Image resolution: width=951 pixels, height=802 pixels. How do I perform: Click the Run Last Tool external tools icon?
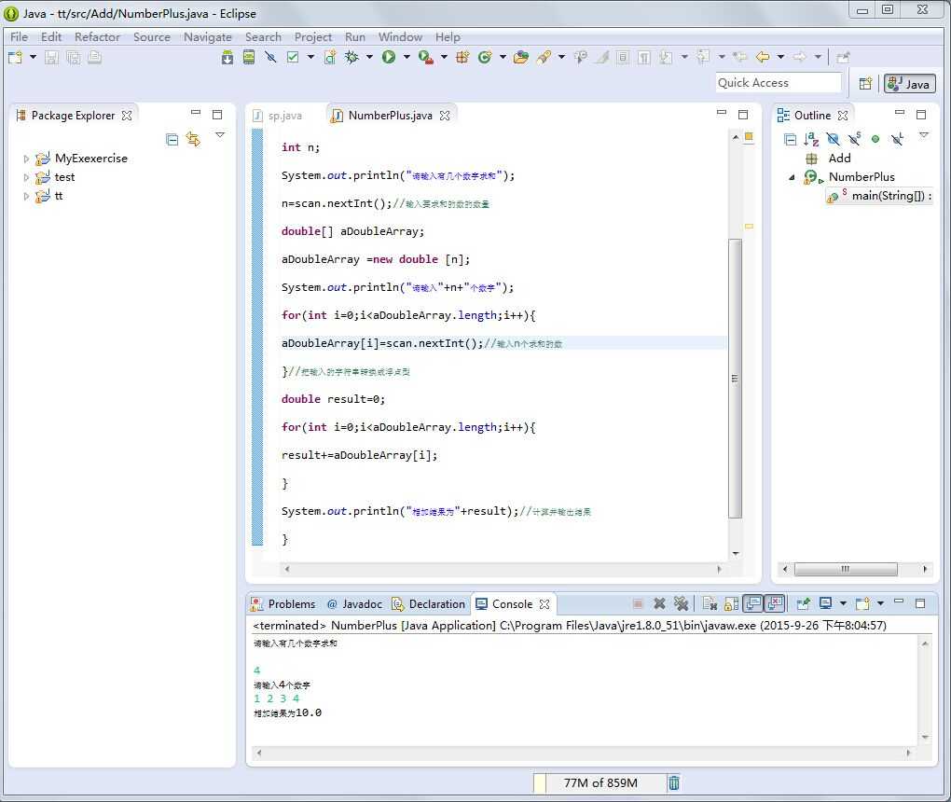(x=426, y=57)
